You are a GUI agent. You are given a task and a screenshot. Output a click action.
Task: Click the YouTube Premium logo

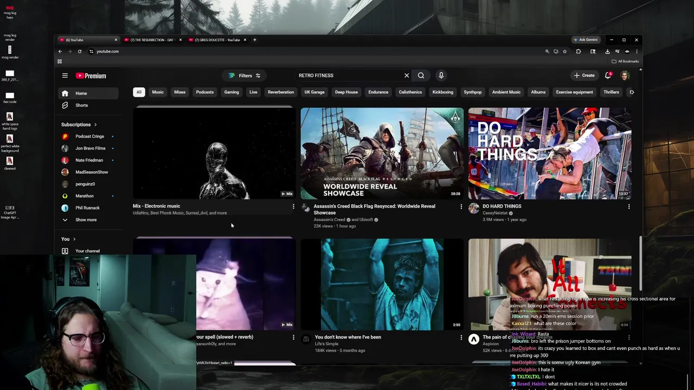tap(91, 76)
